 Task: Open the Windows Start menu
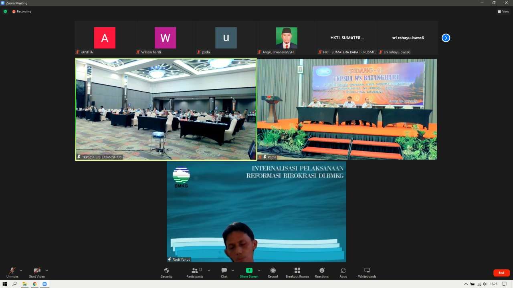[5, 284]
